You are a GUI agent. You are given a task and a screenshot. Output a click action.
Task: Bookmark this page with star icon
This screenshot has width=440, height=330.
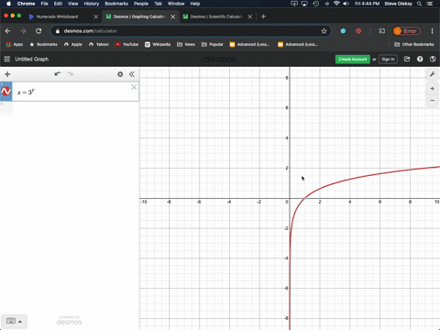pos(324,31)
